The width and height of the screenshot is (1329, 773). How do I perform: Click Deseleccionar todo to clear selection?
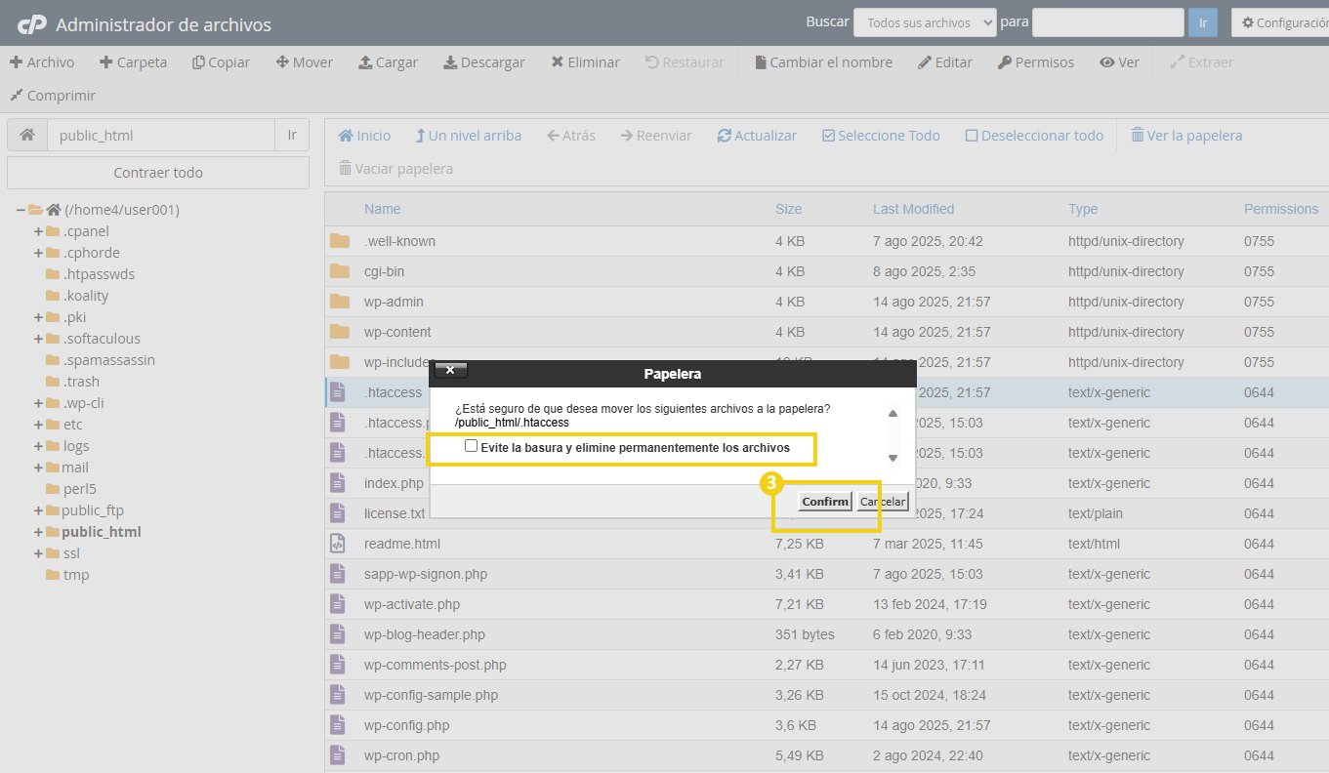pyautogui.click(x=1034, y=136)
